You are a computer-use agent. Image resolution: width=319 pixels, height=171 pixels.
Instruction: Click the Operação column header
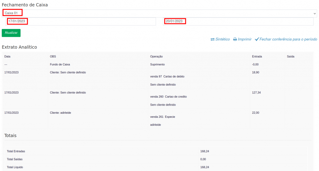pos(156,56)
